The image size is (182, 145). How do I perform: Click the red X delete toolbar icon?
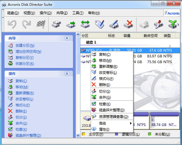pyautogui.click(x=129, y=24)
